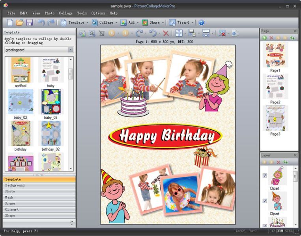The width and height of the screenshot is (301, 236).
Task: Open the Collage menu
Action: (65, 13)
